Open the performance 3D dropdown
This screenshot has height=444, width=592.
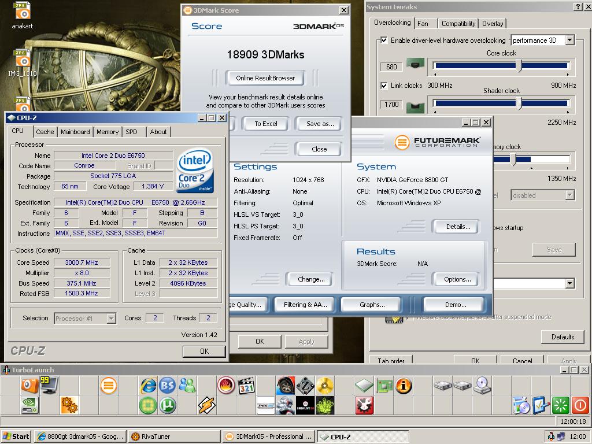pyautogui.click(x=570, y=40)
